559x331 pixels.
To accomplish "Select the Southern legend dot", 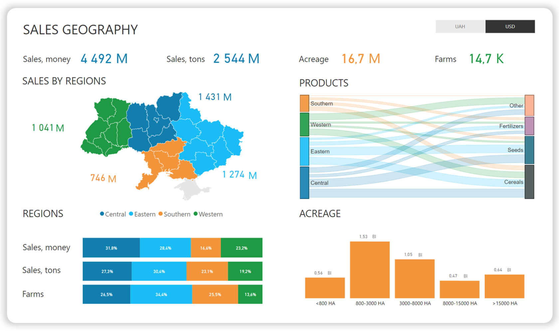I will (161, 214).
